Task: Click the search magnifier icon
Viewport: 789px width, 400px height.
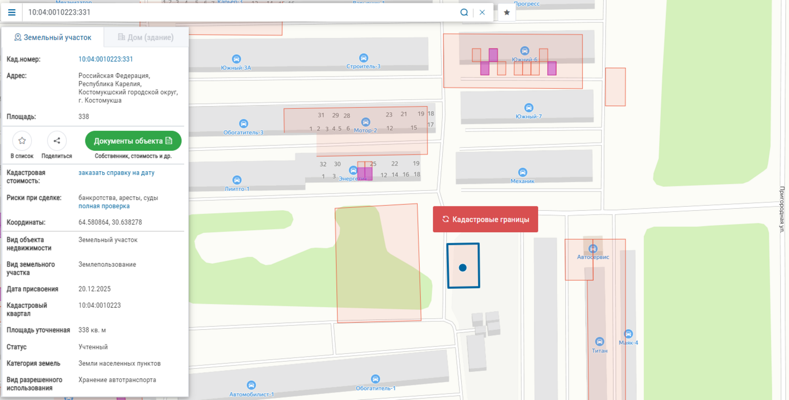Action: pos(464,12)
